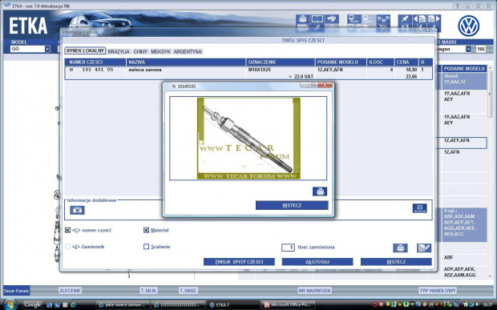Click WSTECZ in the picture popup

click(x=292, y=205)
